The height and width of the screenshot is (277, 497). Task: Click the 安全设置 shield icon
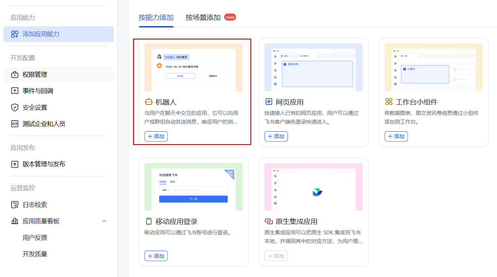coord(15,108)
